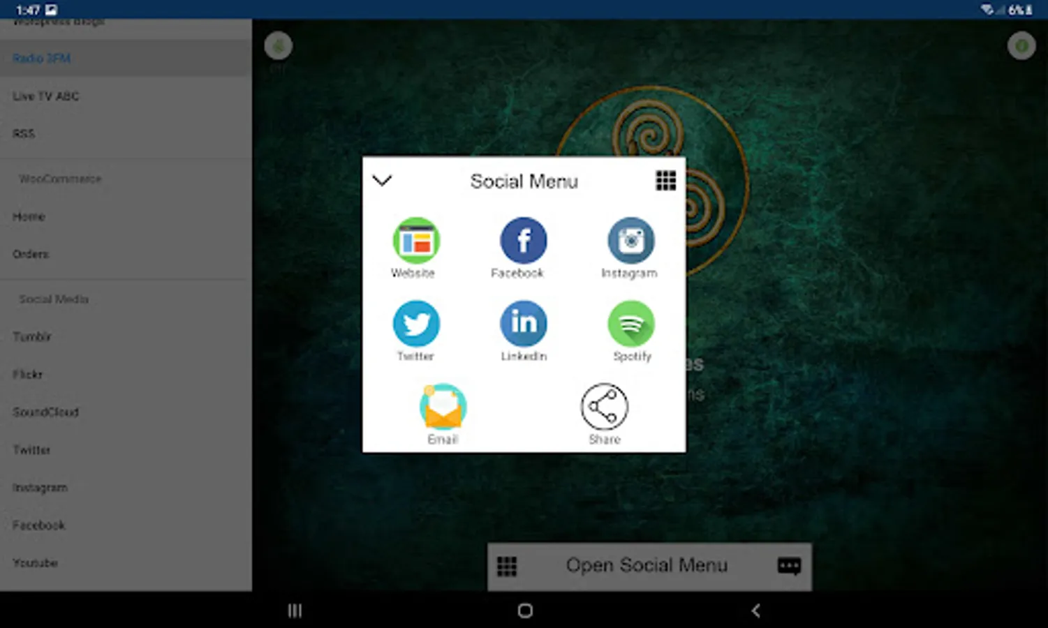This screenshot has height=628, width=1048.
Task: Collapse Social Menu with the down chevron
Action: click(x=382, y=181)
